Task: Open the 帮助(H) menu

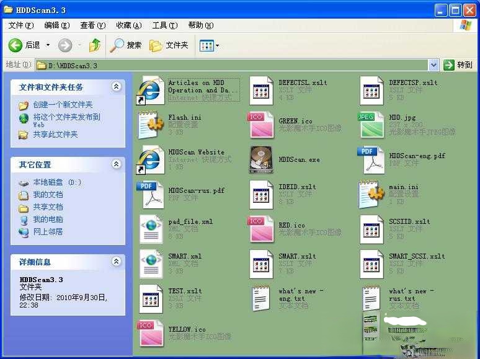Action: point(201,25)
